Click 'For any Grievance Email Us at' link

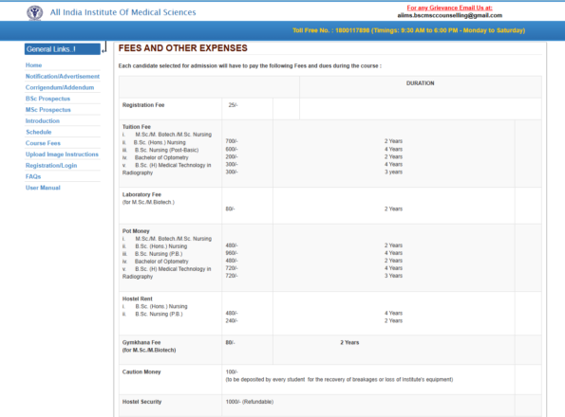coord(450,8)
